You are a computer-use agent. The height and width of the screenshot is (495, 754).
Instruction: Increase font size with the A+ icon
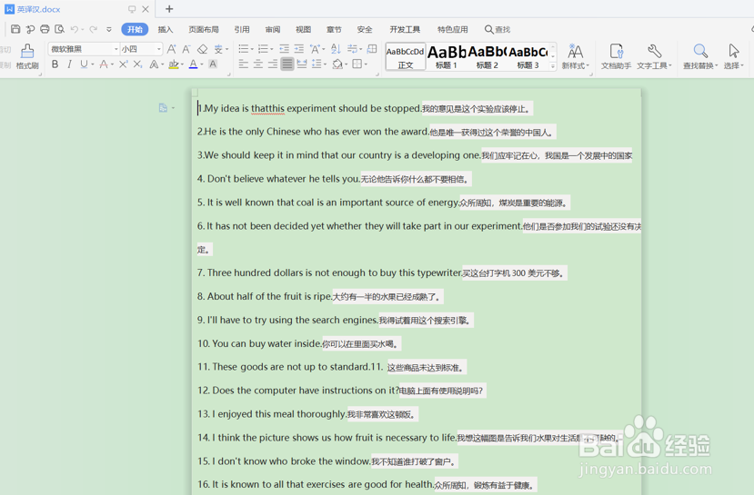point(172,49)
